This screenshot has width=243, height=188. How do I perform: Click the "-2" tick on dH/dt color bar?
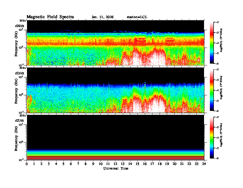click(217, 22)
